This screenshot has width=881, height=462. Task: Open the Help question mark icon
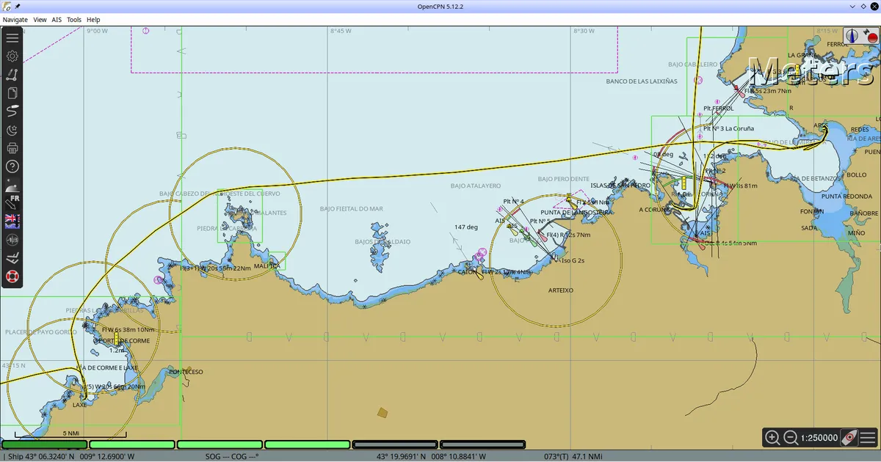point(12,167)
